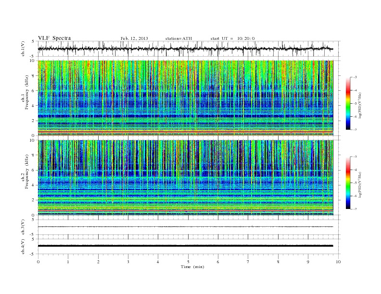Click the "ch.1(V)" axis label
Viewport: 381px width, 294px height.
pyautogui.click(x=23, y=49)
